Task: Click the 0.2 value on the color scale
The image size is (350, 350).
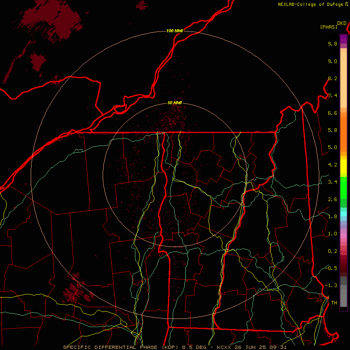Action: click(x=332, y=251)
